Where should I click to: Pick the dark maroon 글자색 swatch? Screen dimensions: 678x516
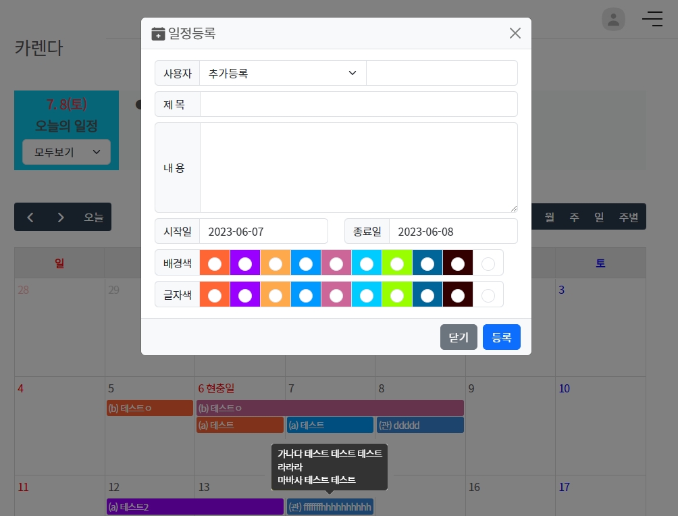pos(458,295)
